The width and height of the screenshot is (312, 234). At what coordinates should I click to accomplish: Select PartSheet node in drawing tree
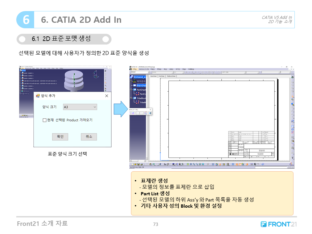[x=141, y=90]
